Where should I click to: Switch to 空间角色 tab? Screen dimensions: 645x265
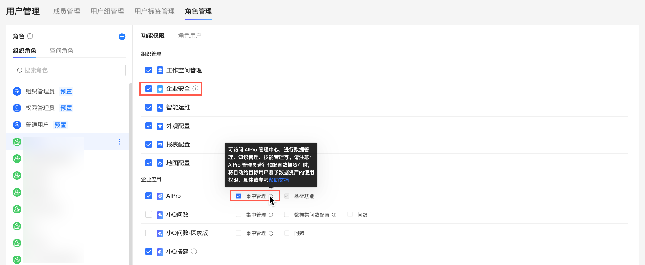pos(61,51)
